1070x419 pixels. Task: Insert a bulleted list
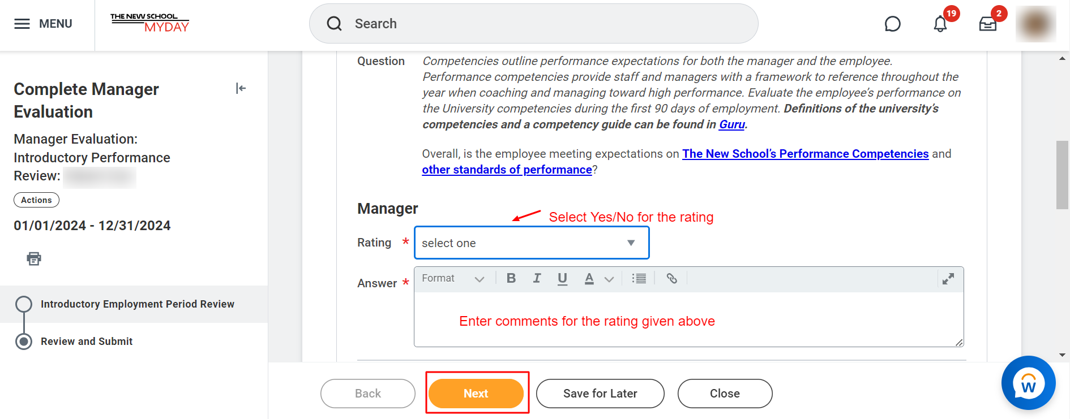[639, 278]
